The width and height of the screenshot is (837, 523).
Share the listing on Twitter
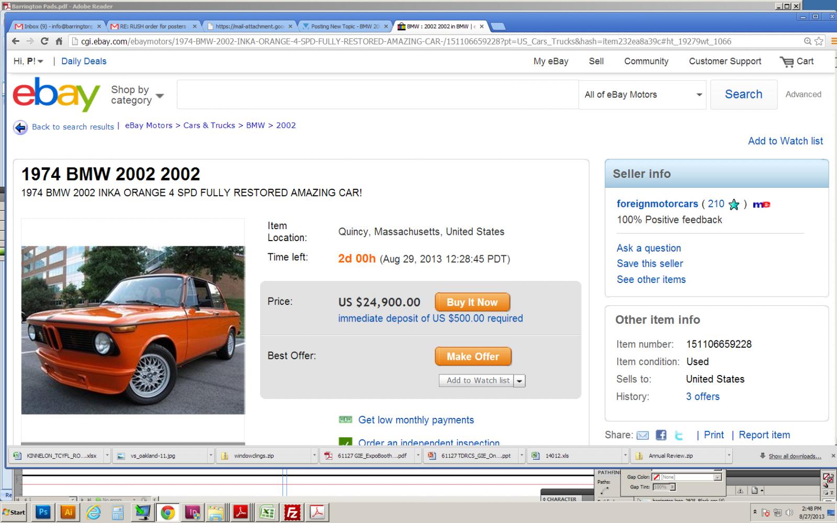pos(679,435)
